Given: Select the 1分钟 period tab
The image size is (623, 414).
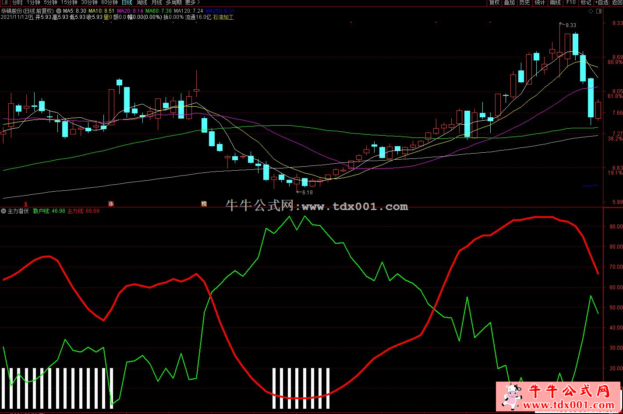Looking at the screenshot, I should 33,3.
